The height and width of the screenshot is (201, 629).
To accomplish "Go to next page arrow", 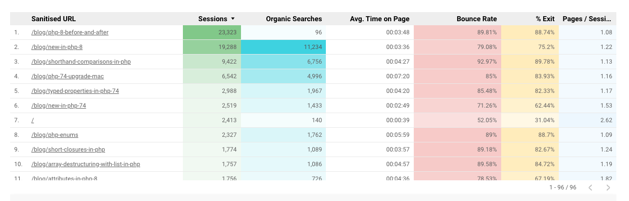I will 608,187.
